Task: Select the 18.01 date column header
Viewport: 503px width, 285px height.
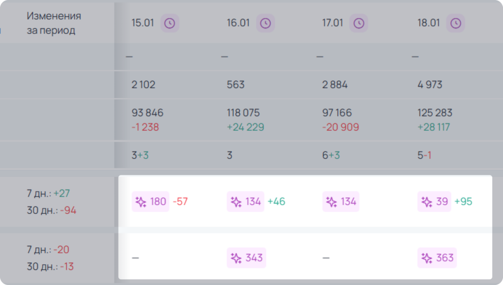Action: coord(428,23)
